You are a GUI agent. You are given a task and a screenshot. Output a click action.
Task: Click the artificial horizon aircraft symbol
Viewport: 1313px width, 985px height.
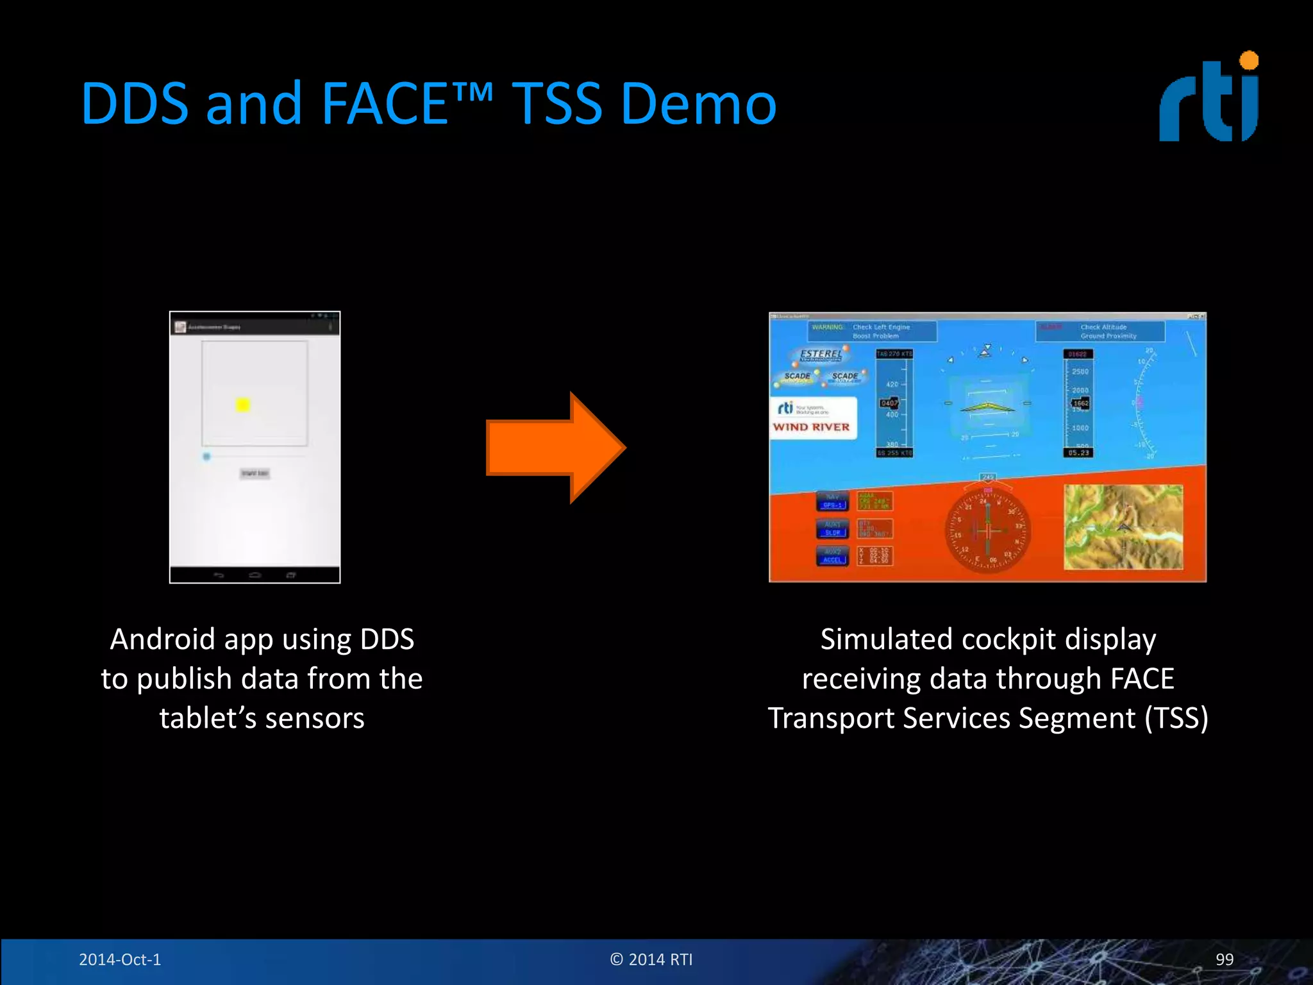click(x=987, y=407)
